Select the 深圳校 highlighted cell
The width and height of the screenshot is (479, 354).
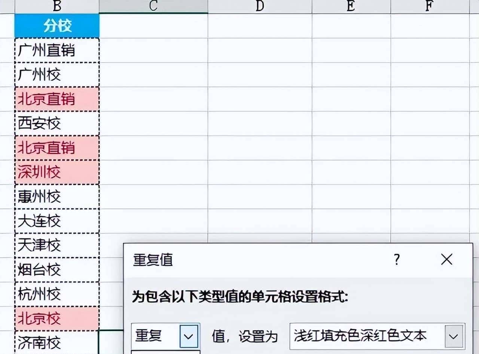tap(56, 172)
